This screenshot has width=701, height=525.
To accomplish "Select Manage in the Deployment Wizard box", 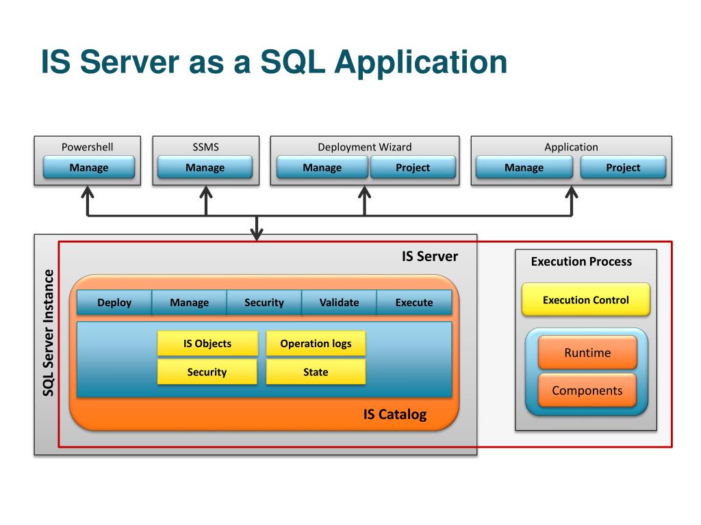I will click(322, 167).
